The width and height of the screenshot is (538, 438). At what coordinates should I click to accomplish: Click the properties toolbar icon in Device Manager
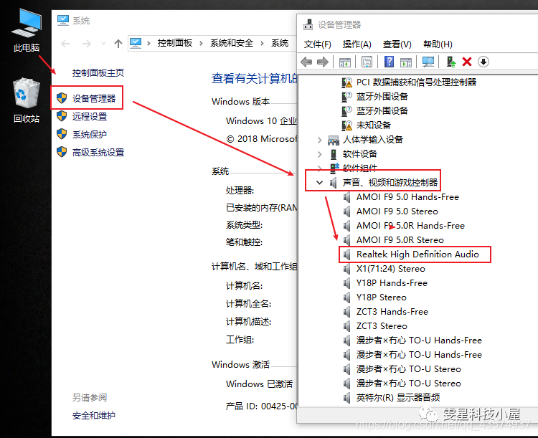[367, 62]
